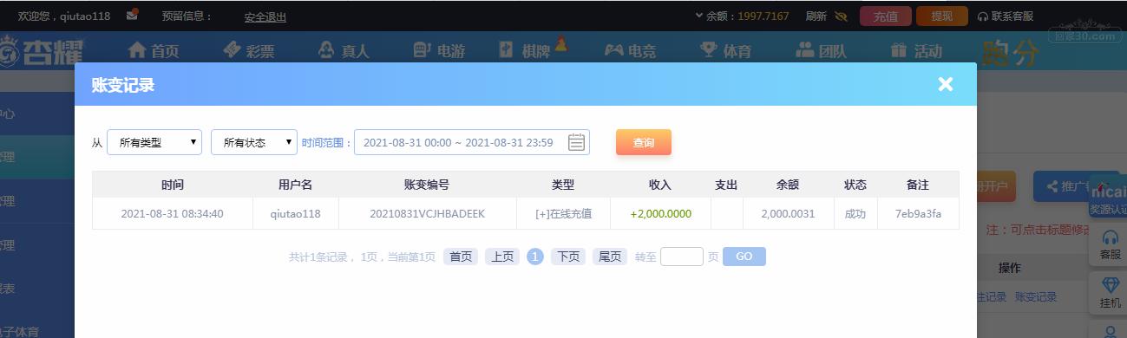The image size is (1127, 338).
Task: Click the page number input field
Action: click(682, 257)
